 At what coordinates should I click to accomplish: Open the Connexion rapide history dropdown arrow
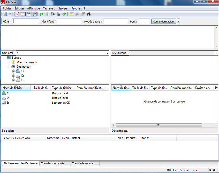tap(178, 21)
